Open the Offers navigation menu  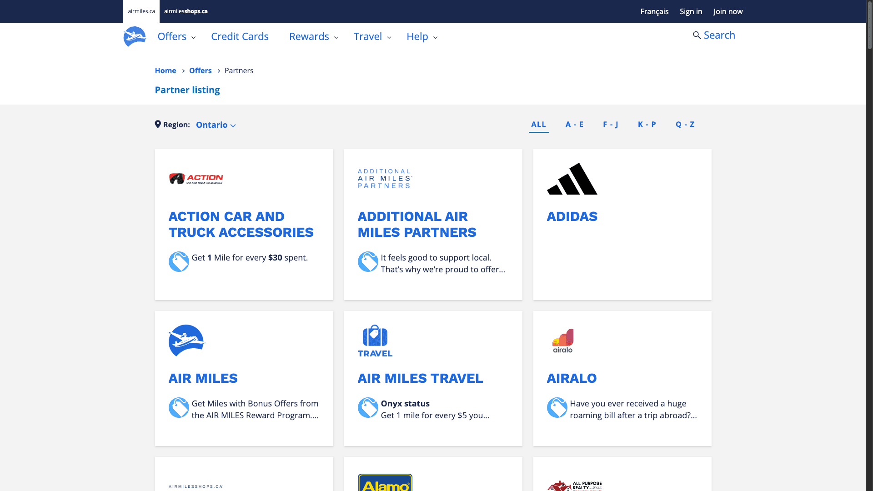[x=172, y=36]
